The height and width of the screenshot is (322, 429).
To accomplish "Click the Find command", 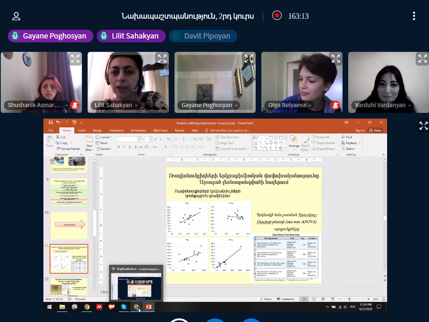I will coord(346,137).
